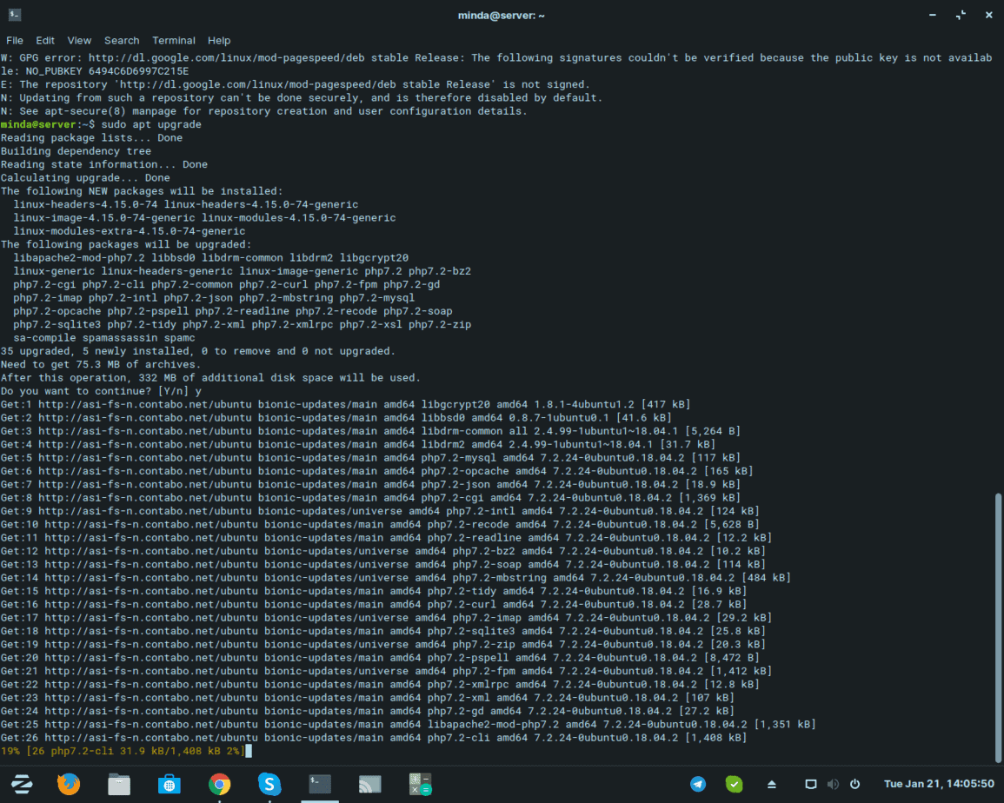Open the Software store icon
Screen dimensions: 1004x803
(169, 784)
